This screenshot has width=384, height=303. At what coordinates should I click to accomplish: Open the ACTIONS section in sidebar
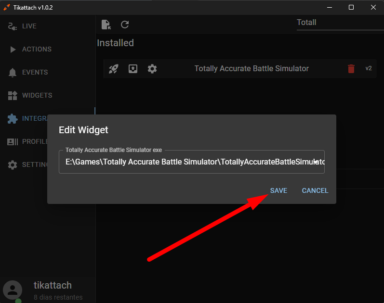37,49
